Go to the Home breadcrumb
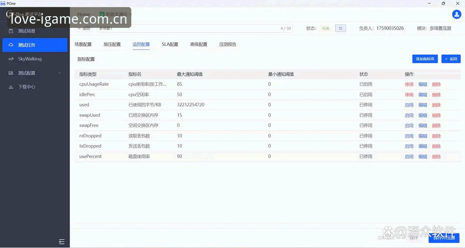This screenshot has width=465, height=248. 84,14
